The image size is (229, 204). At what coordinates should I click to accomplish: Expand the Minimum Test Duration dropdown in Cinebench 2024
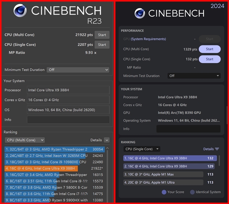click(194, 76)
